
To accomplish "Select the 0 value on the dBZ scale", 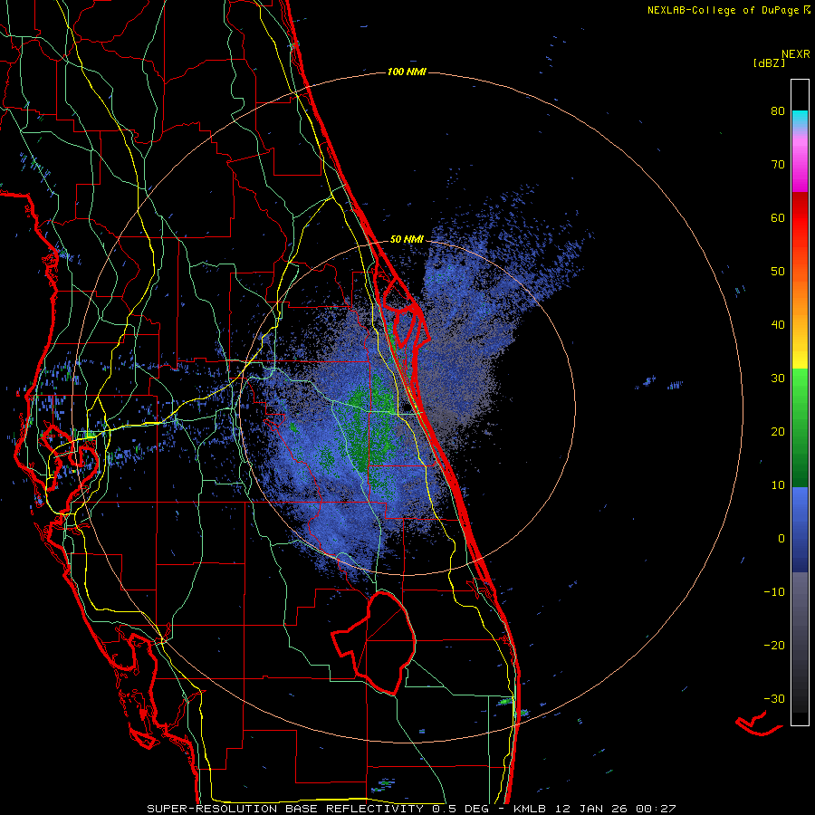I will (781, 539).
